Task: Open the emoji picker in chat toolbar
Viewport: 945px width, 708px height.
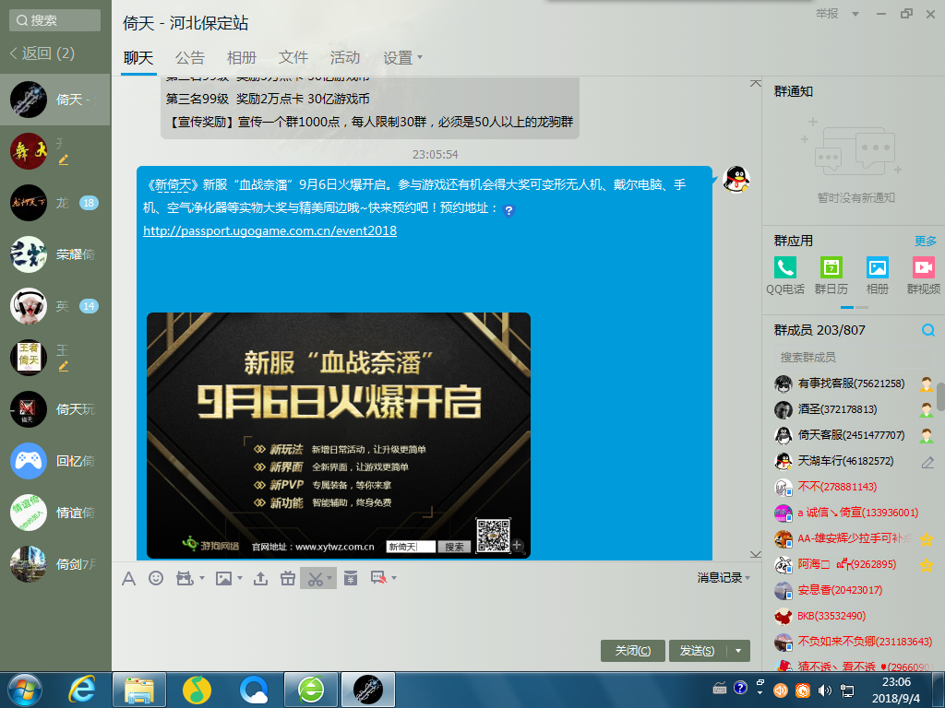Action: click(156, 578)
